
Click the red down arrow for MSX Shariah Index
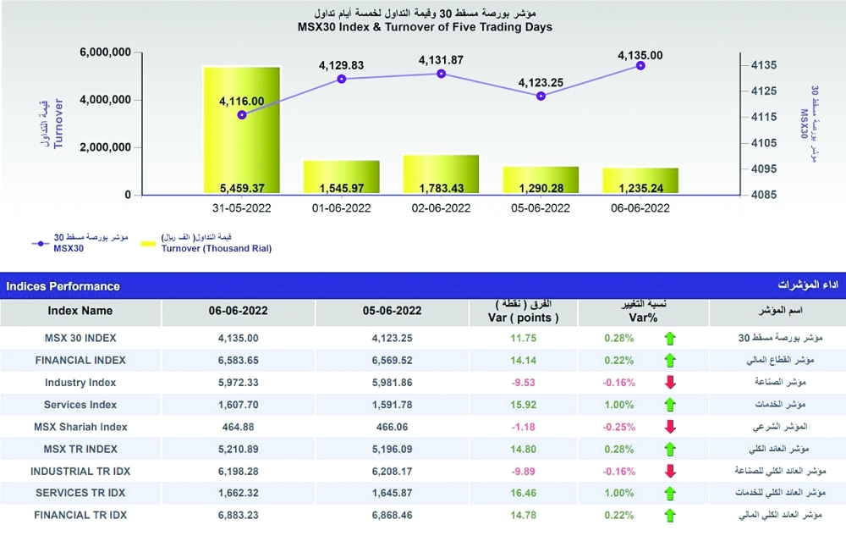[x=671, y=427]
